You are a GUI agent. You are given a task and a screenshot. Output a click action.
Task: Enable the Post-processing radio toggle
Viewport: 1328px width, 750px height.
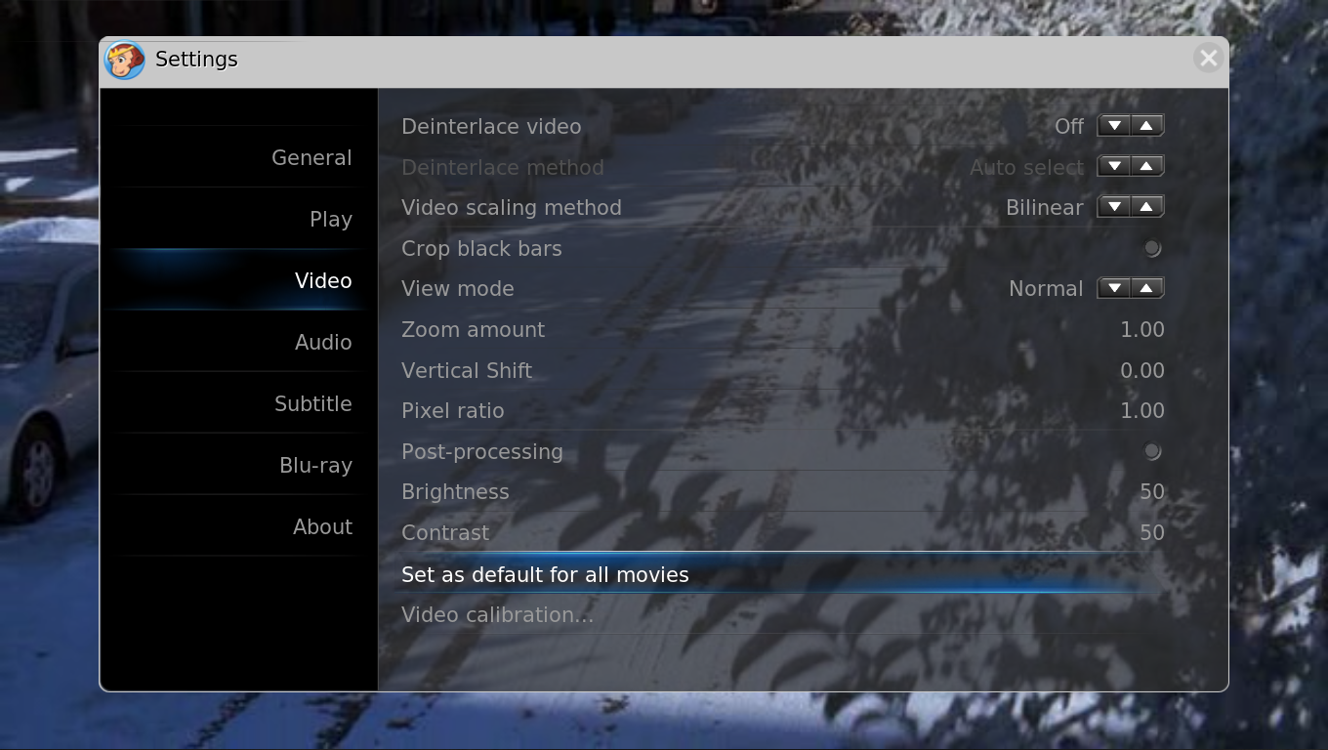pyautogui.click(x=1152, y=452)
